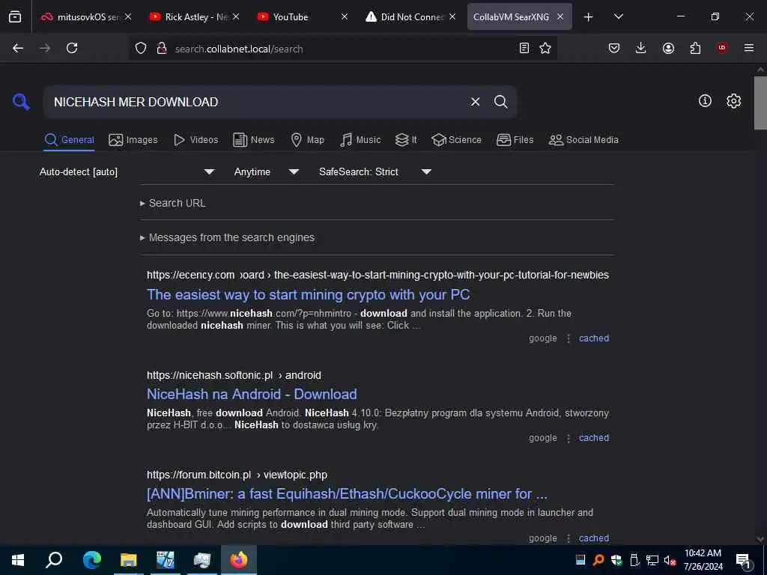Viewport: 767px width, 575px height.
Task: Click the page vertical scrollbar thumb
Action: [x=760, y=103]
